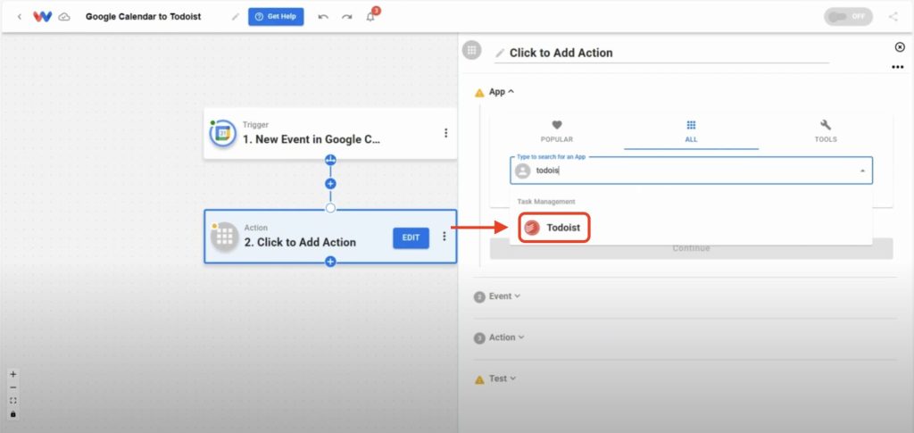
Task: Switch to the All tab
Action: pos(692,132)
